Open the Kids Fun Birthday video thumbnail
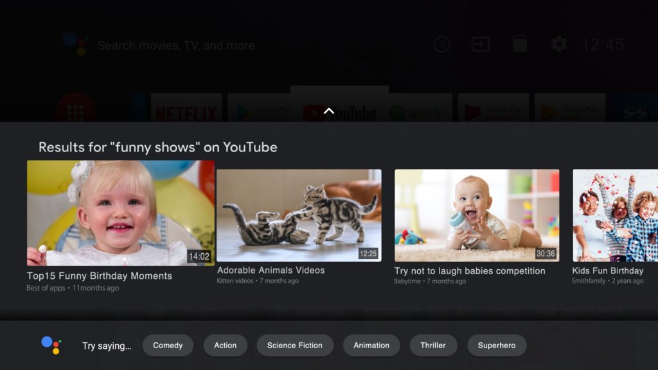The image size is (658, 370). click(x=615, y=215)
